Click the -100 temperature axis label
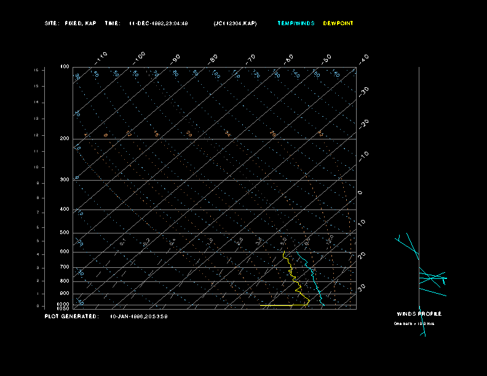Screen dimensions: 487x376 pyautogui.click(x=138, y=58)
